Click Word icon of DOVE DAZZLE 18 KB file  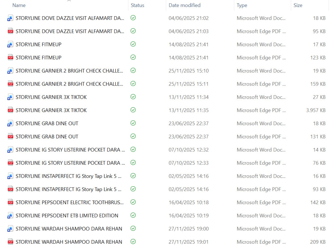click(10, 18)
